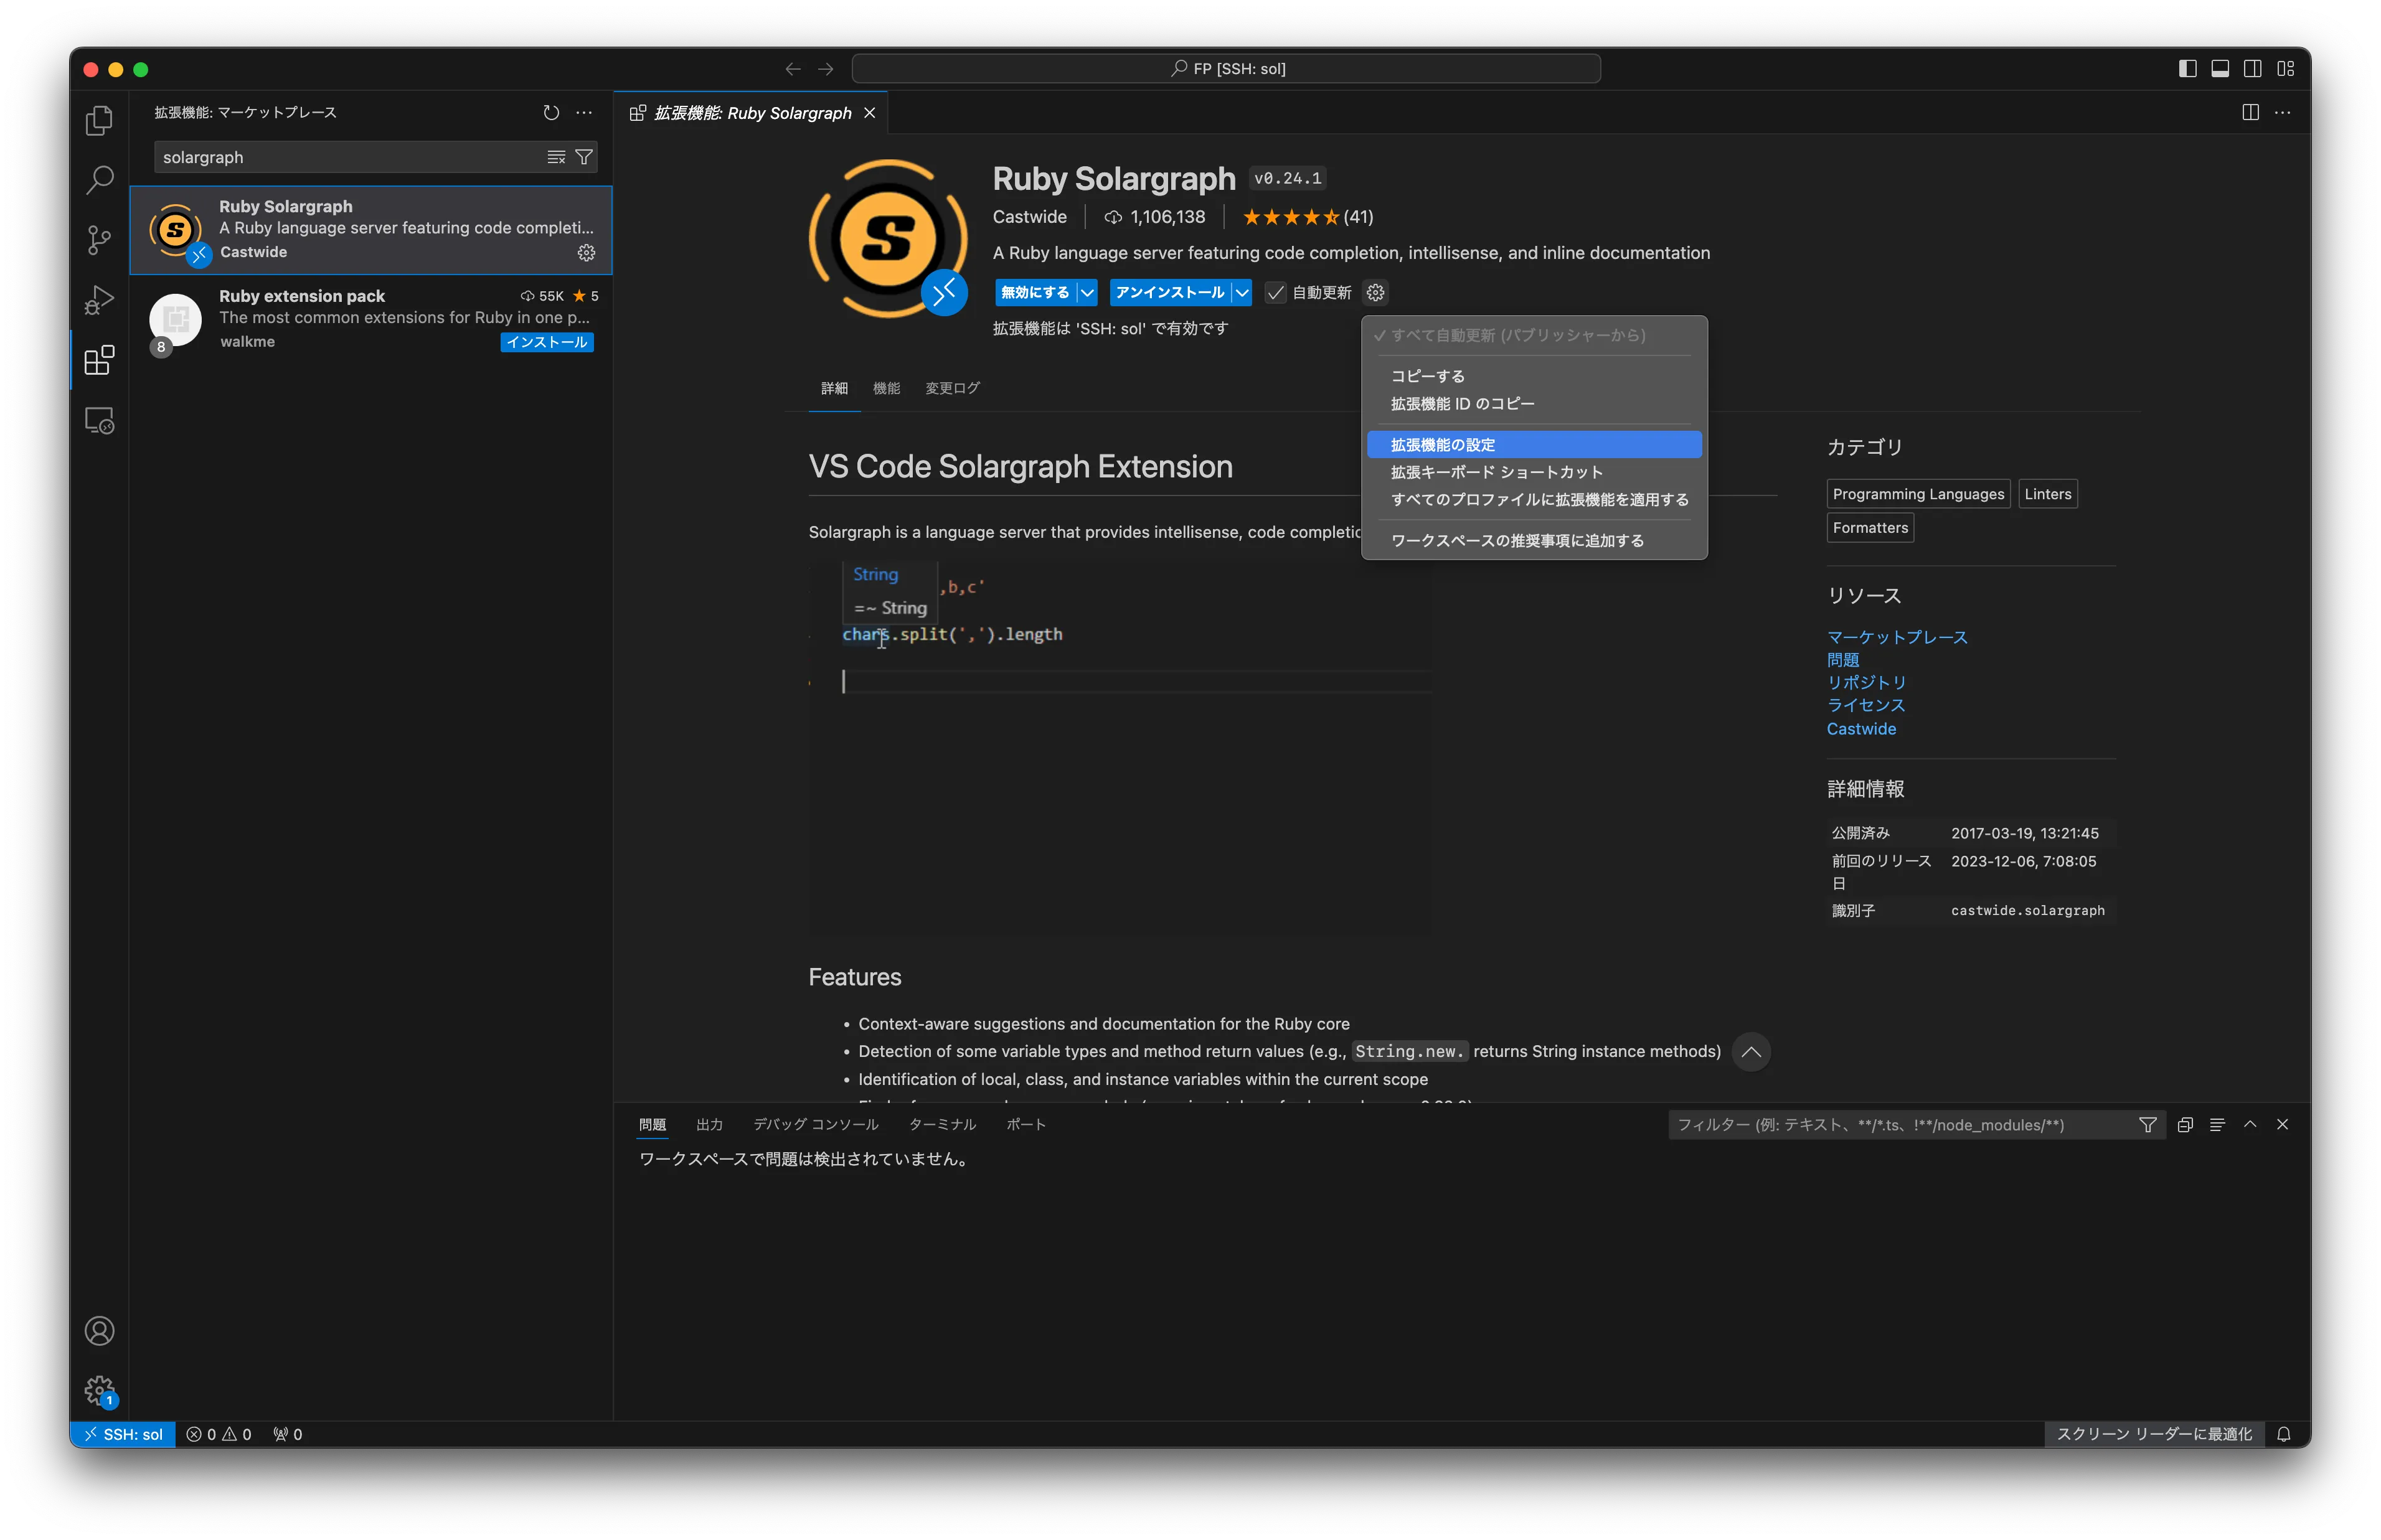The width and height of the screenshot is (2381, 1540).
Task: Switch to the 詳細 tab
Action: 834,388
